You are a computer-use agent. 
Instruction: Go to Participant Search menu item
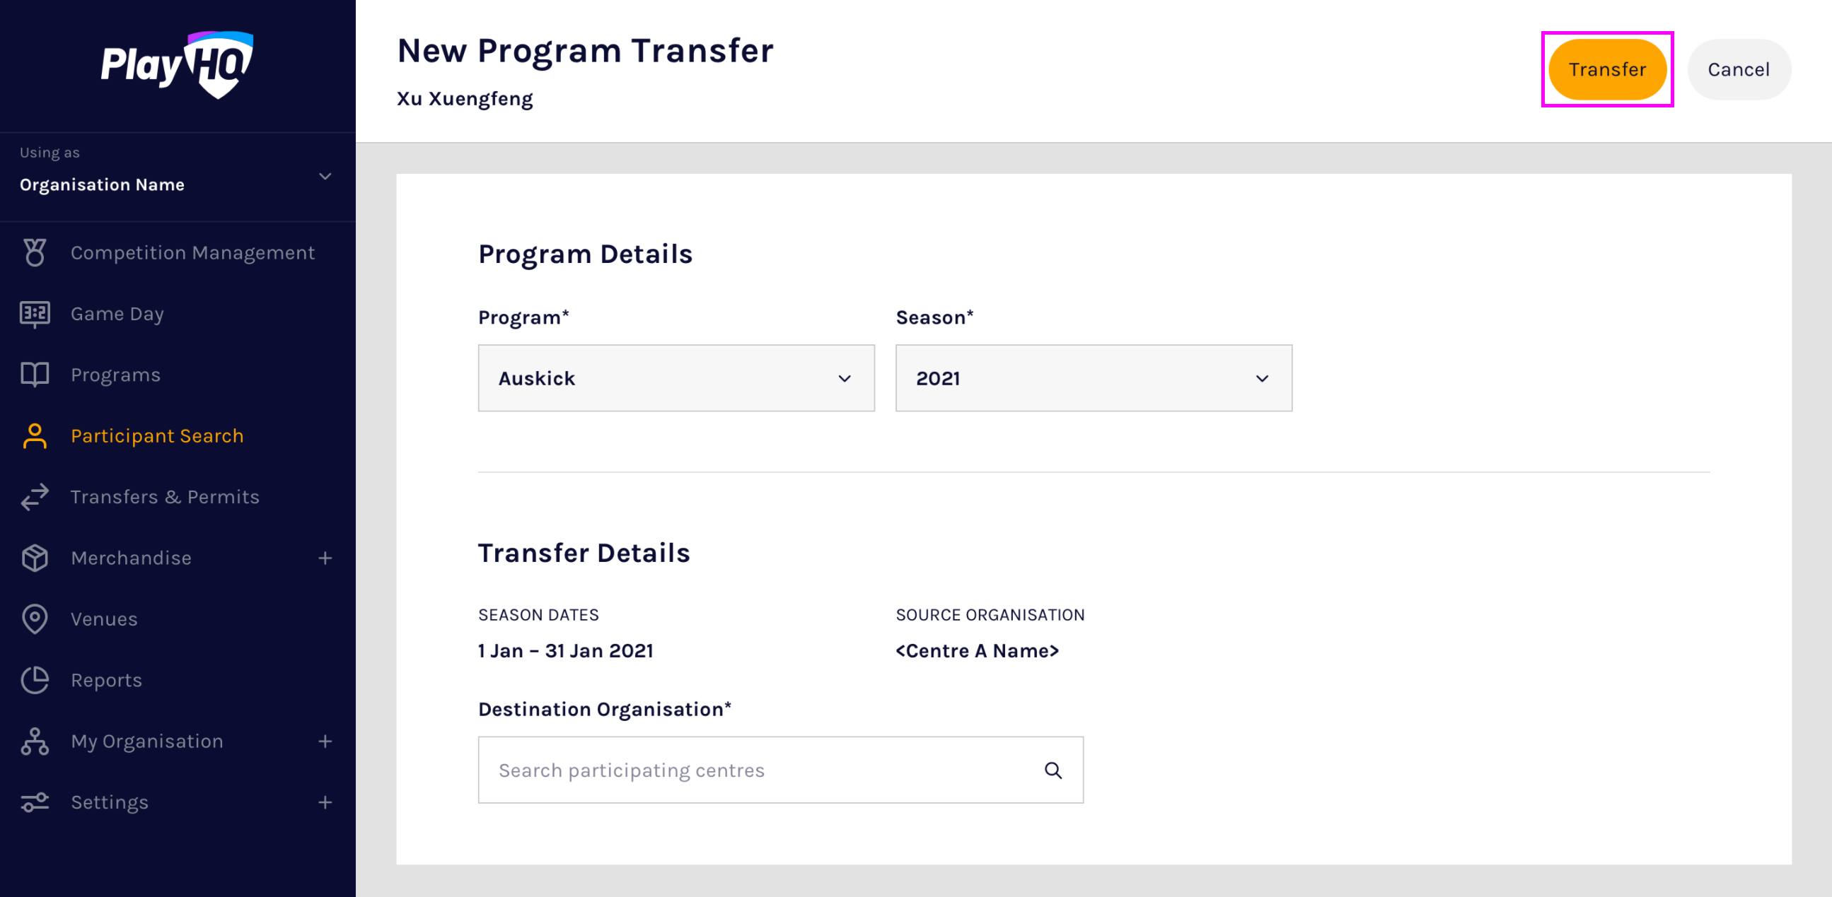(156, 435)
